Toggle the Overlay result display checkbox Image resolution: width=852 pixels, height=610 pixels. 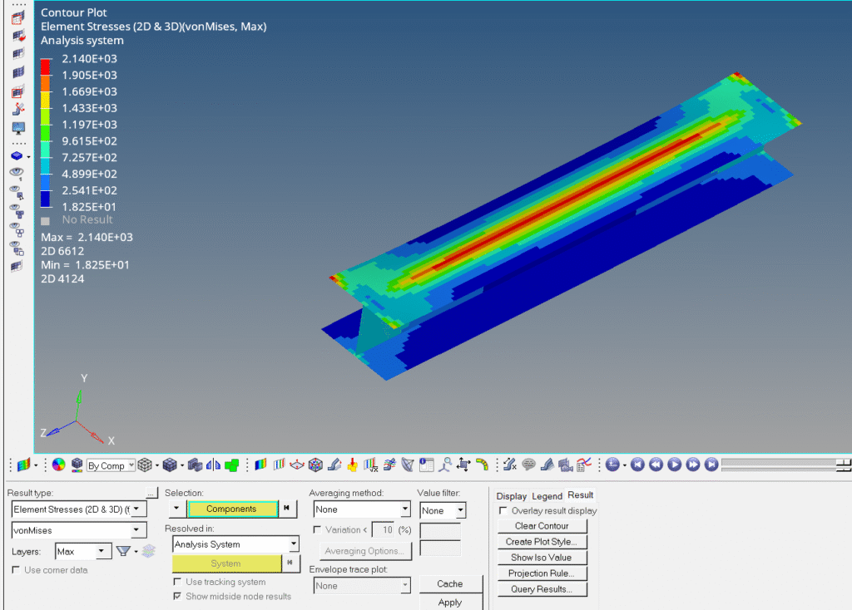coord(503,511)
